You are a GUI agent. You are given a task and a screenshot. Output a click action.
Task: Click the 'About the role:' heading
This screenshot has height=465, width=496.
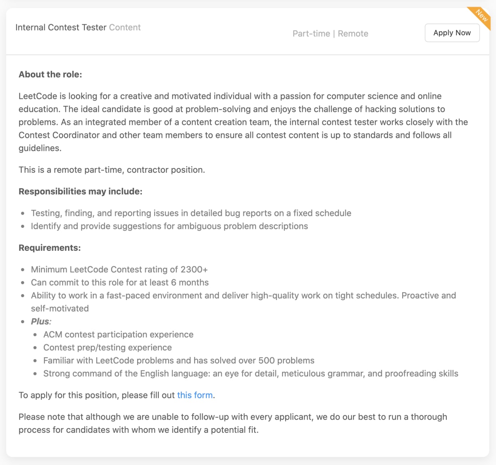point(50,74)
